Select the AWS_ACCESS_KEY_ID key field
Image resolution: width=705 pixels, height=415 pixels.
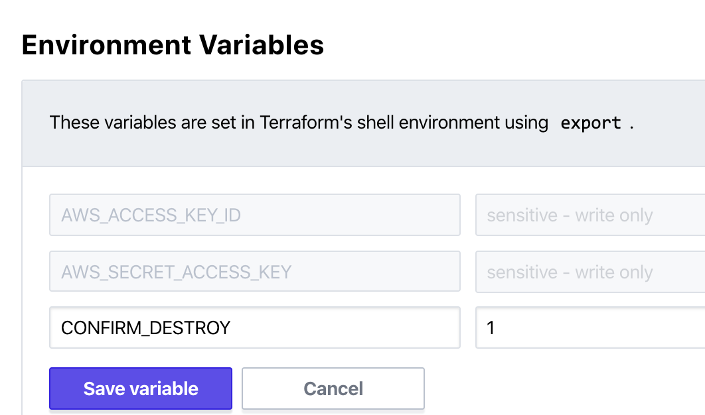[x=254, y=215]
